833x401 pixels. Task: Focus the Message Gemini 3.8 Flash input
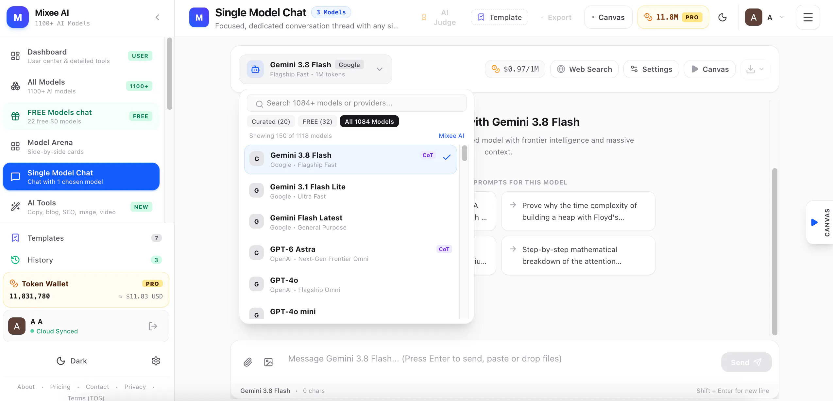click(501, 359)
